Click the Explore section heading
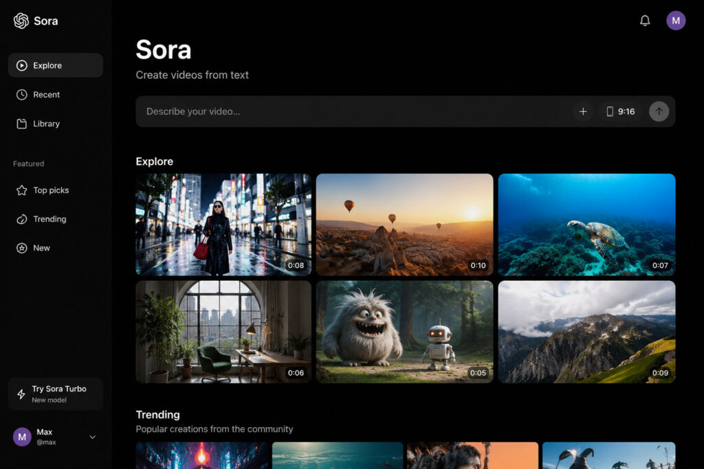The height and width of the screenshot is (469, 704). (x=155, y=161)
